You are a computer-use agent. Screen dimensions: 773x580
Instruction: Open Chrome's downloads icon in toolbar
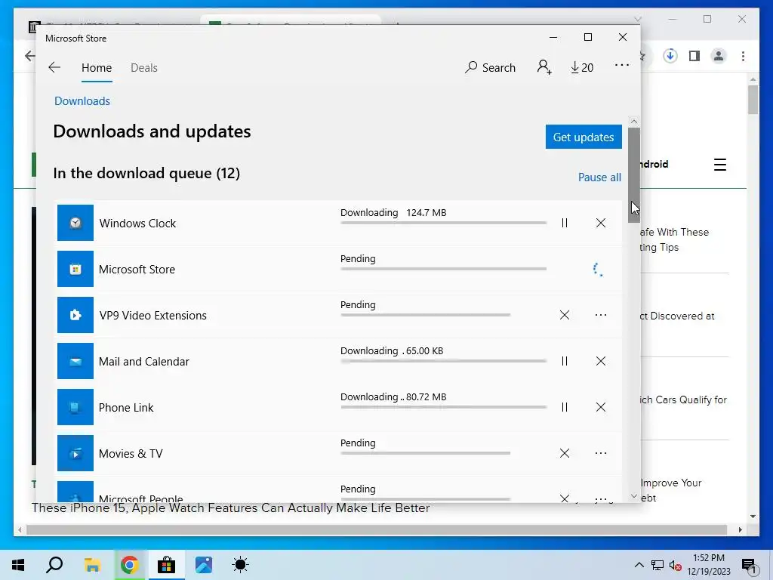tap(670, 56)
